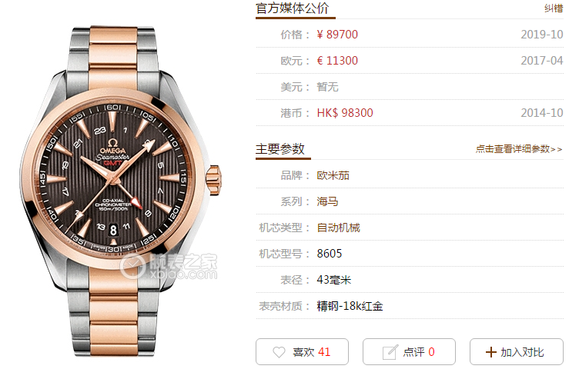Click the plus icon next to 加入对比

tap(490, 352)
